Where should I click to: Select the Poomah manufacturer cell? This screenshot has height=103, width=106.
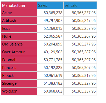pyautogui.click(x=19, y=60)
